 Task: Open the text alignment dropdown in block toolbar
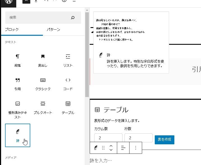(123, 148)
